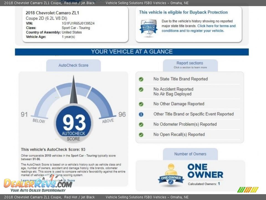Click Buyback Protection eligibility heading
The height and width of the screenshot is (200, 266).
183,12
